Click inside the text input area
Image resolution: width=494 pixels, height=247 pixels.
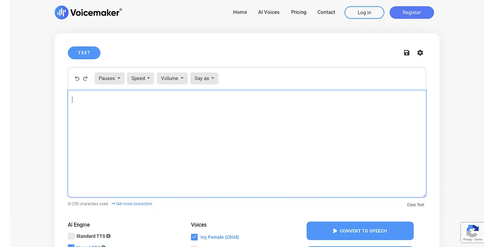247,144
